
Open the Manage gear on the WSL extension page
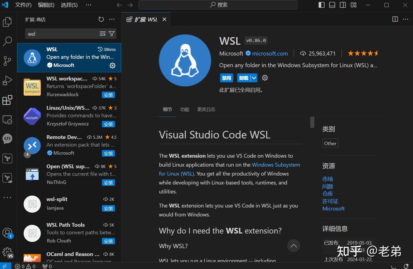pyautogui.click(x=265, y=78)
